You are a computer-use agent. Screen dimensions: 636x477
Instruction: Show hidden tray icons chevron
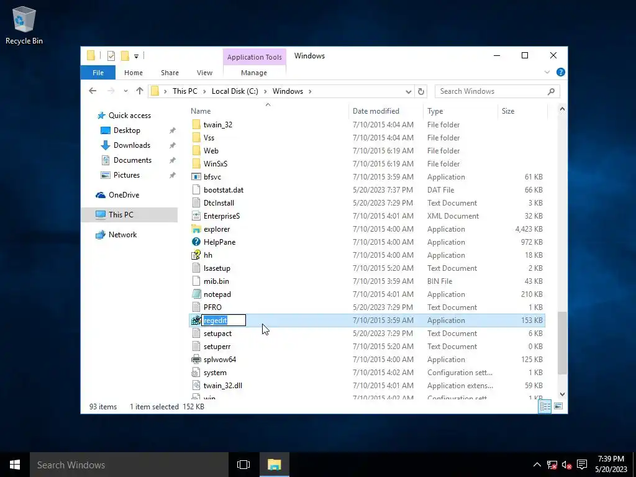(x=537, y=465)
